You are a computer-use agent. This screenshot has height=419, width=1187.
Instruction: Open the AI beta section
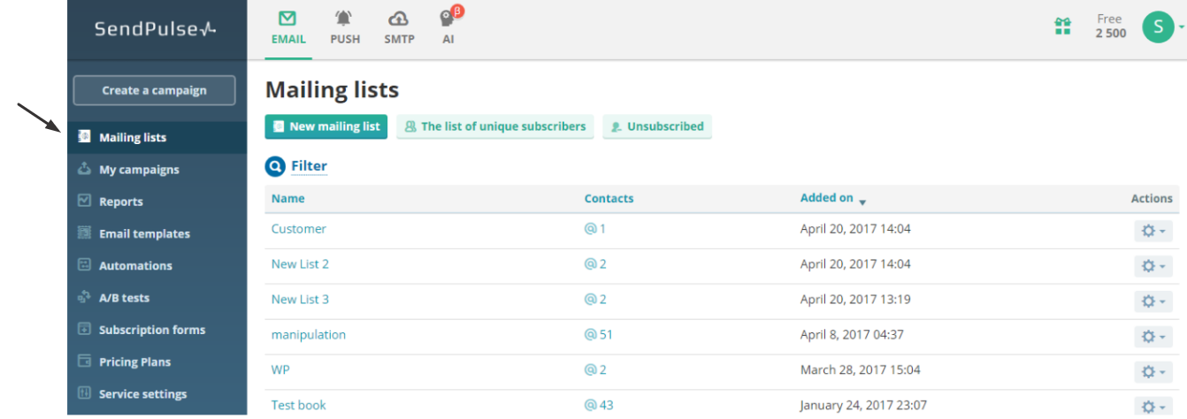click(448, 28)
